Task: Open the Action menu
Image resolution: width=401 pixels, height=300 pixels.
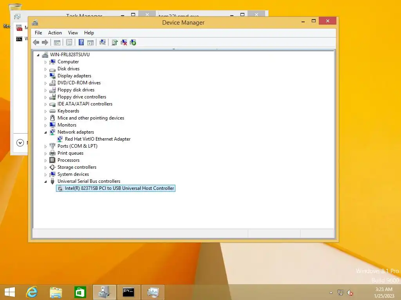Action: [x=55, y=33]
